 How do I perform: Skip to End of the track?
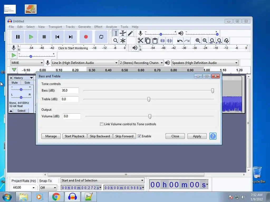tap(71, 37)
